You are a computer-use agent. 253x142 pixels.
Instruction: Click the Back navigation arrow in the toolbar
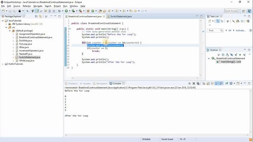(x=135, y=11)
